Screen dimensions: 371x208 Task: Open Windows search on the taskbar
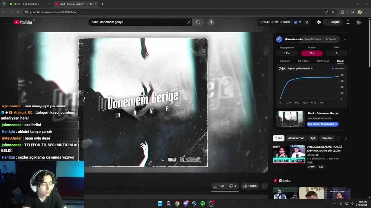(168, 203)
